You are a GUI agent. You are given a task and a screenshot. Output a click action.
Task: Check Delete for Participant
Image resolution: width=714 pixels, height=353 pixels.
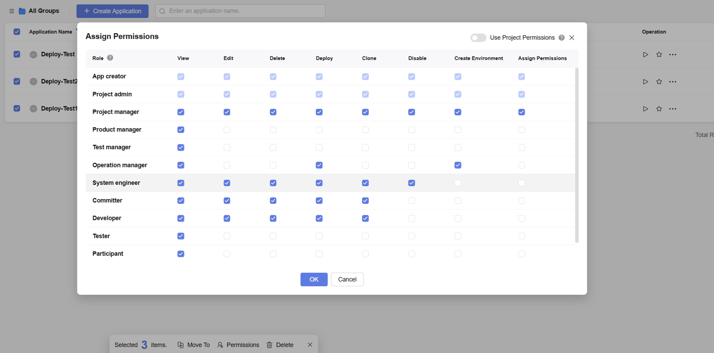pyautogui.click(x=273, y=254)
